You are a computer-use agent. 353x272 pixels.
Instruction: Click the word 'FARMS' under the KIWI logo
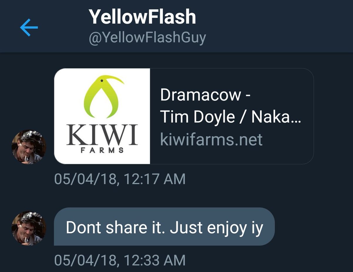(x=102, y=150)
